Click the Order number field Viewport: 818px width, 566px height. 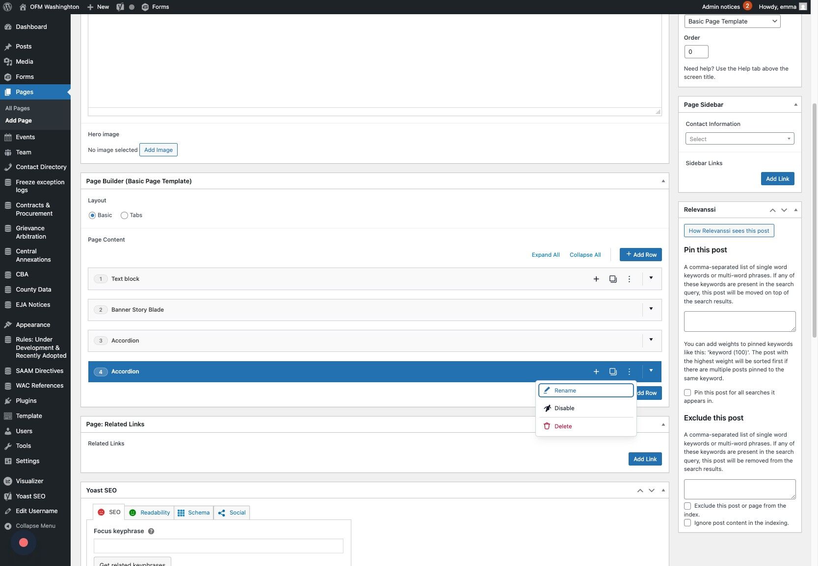[696, 52]
